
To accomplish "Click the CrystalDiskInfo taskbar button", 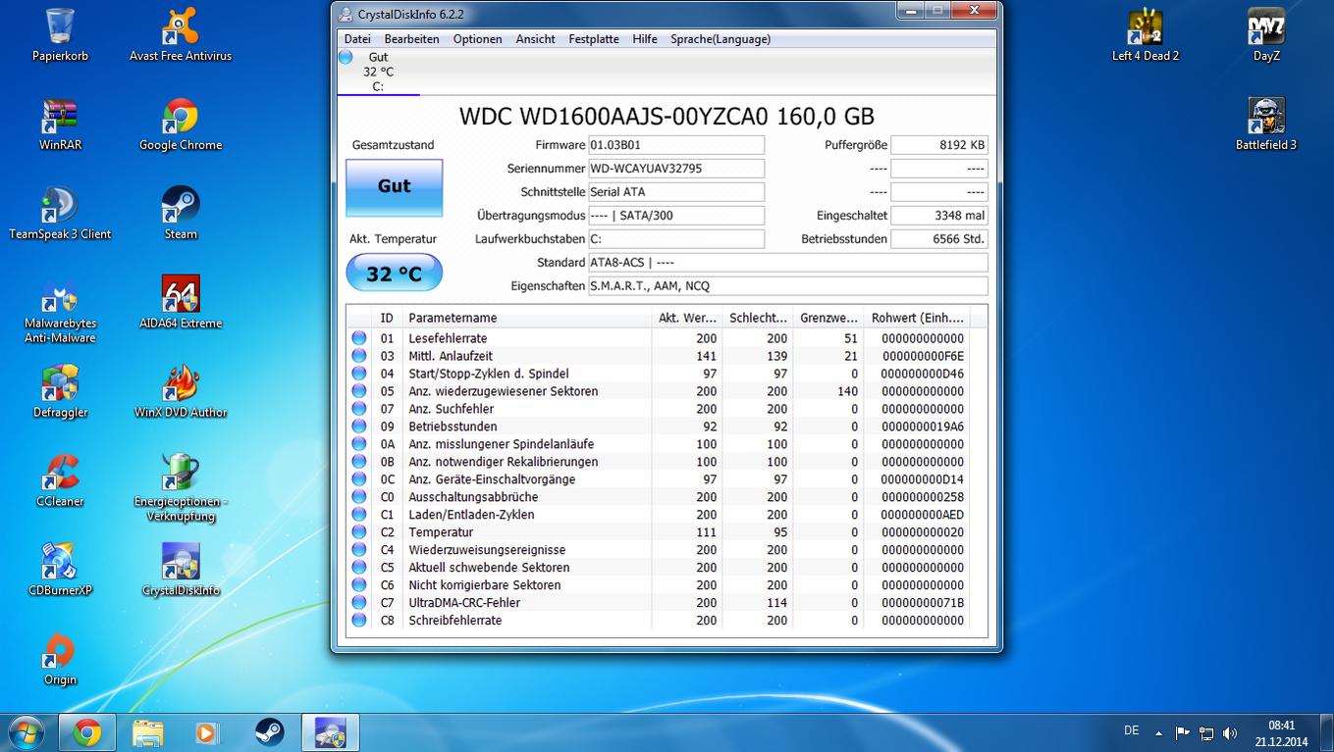I will point(330,732).
